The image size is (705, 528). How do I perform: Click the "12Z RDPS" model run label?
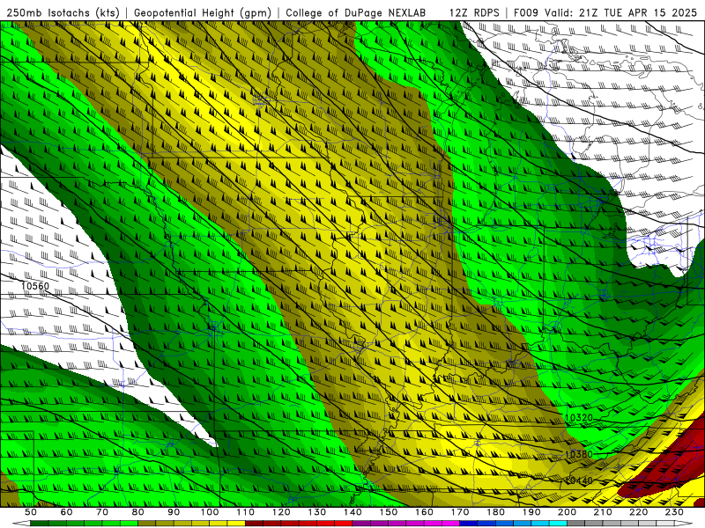[474, 13]
